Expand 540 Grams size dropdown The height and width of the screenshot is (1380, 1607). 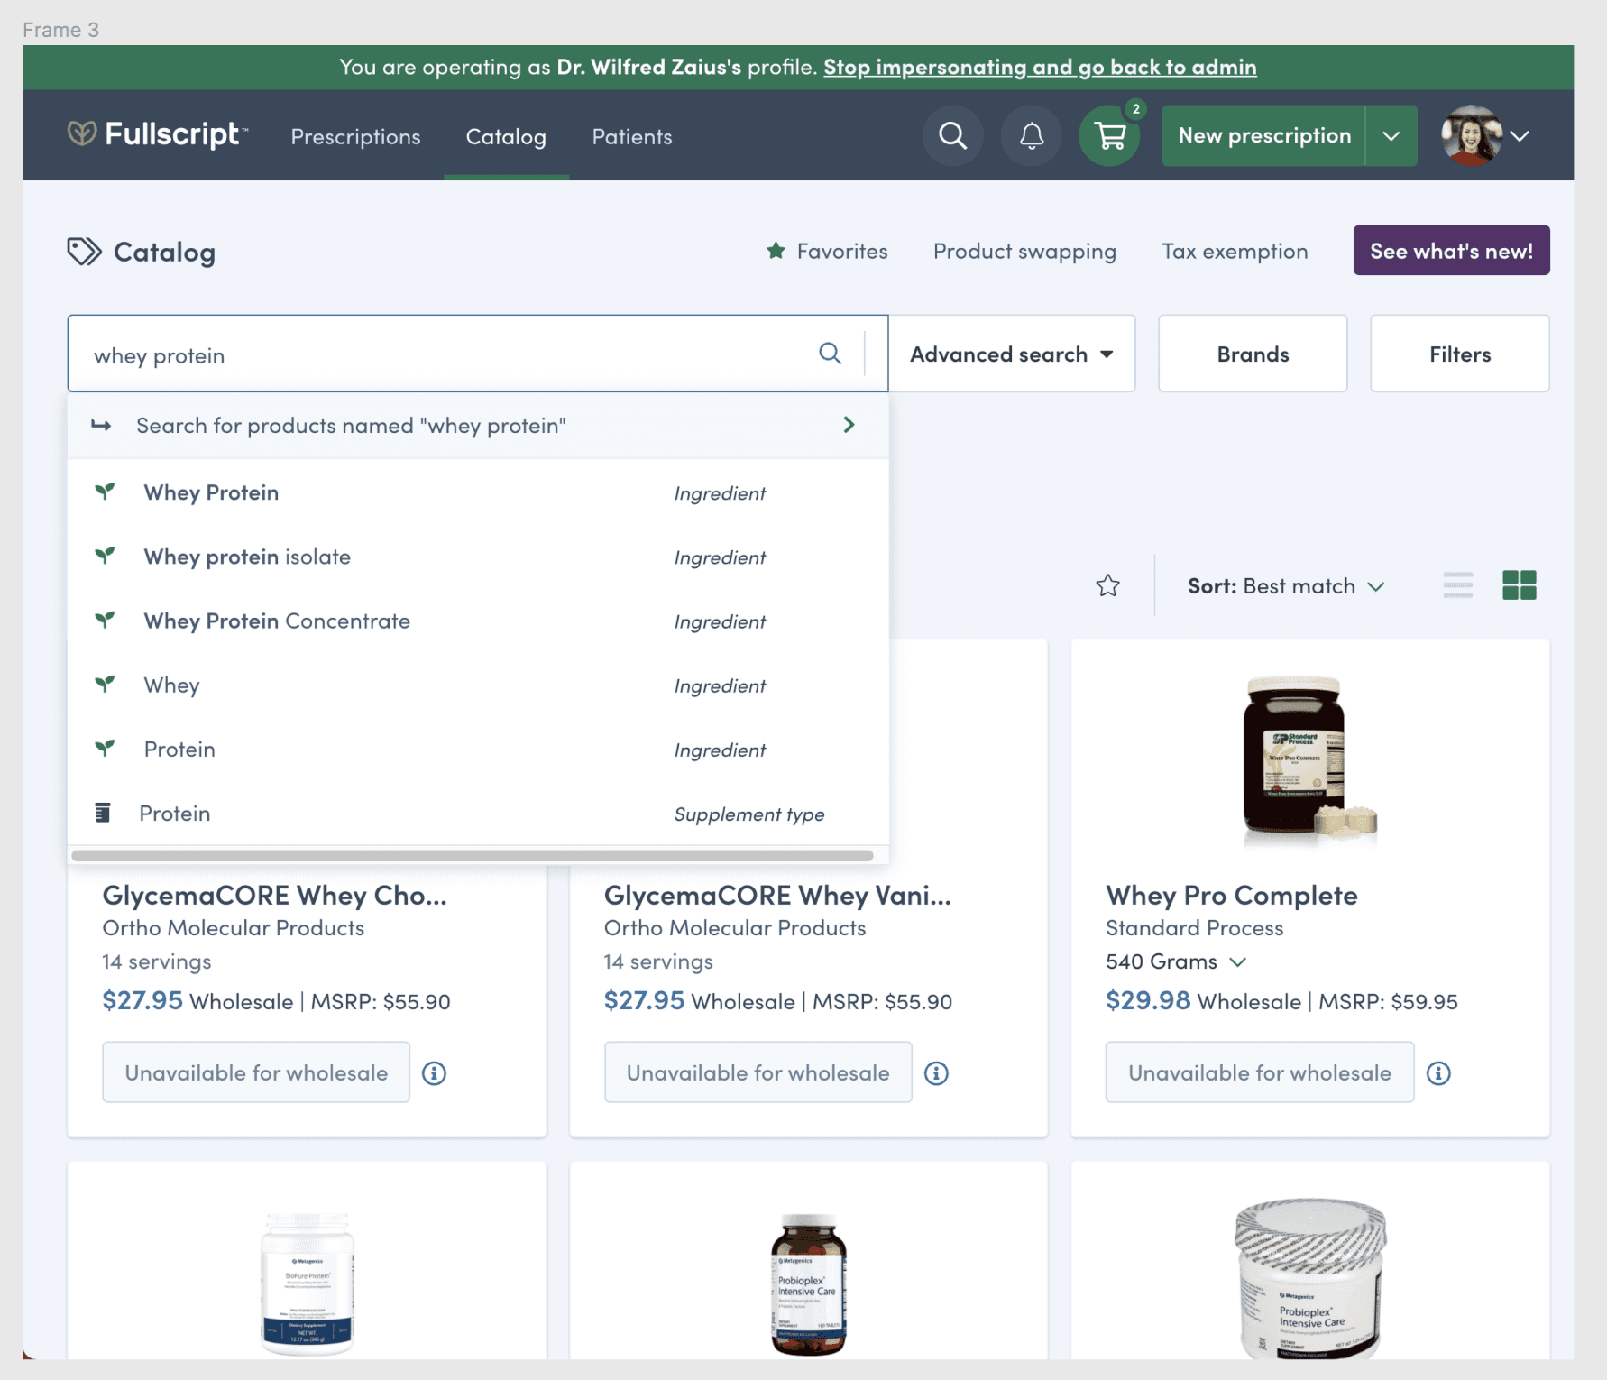pos(1176,961)
